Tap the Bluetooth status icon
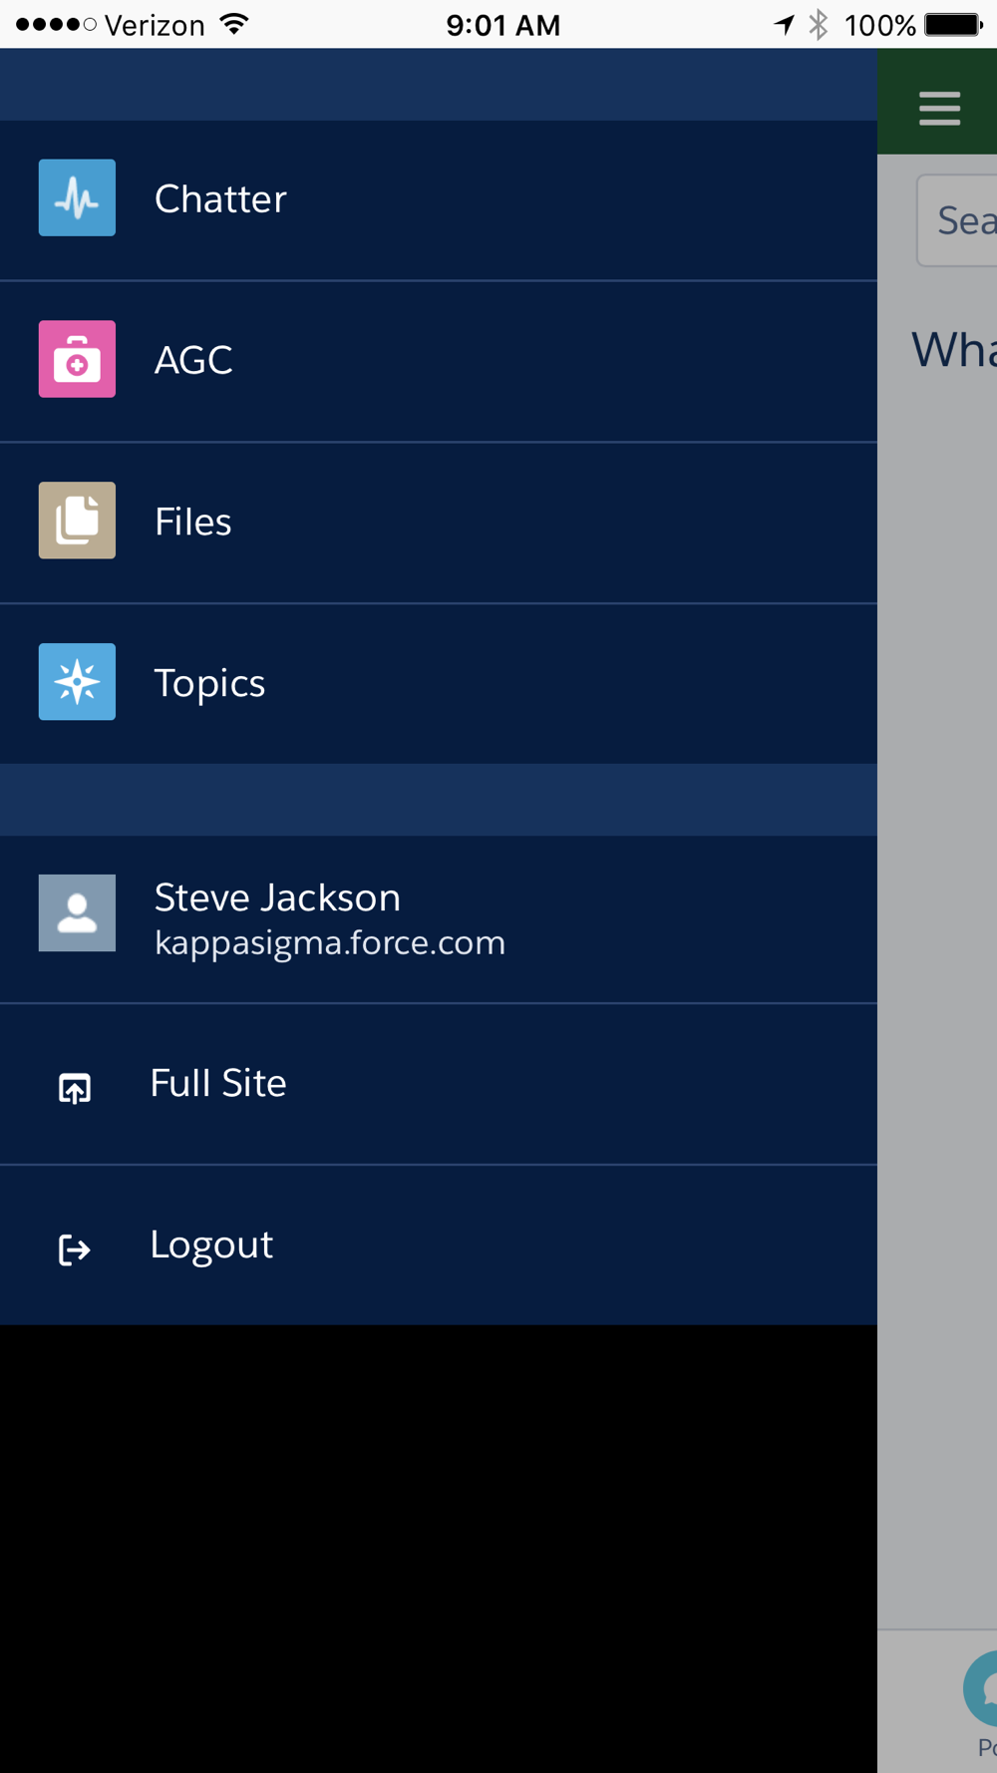 [819, 24]
